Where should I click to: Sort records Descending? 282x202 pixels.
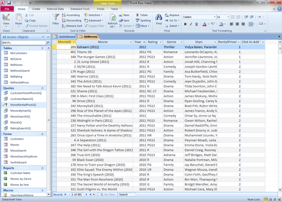pyautogui.click(x=72, y=21)
